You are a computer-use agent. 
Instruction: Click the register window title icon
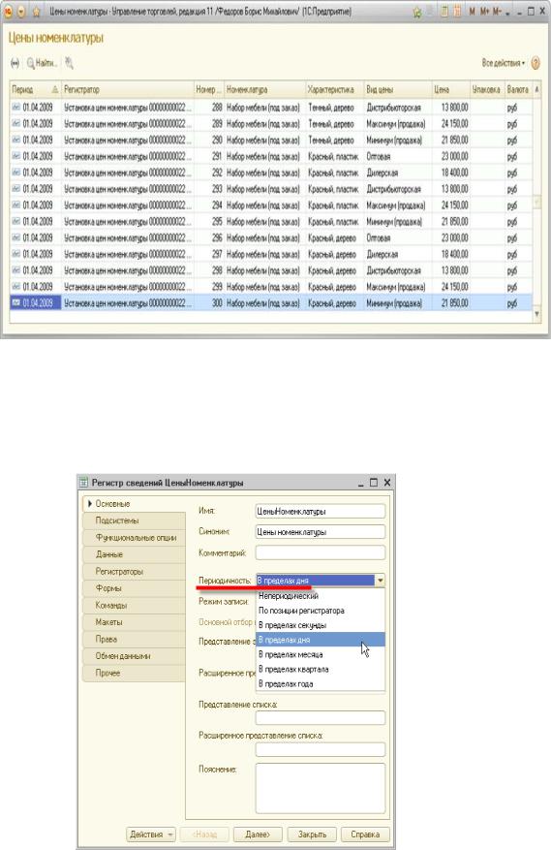(x=83, y=483)
